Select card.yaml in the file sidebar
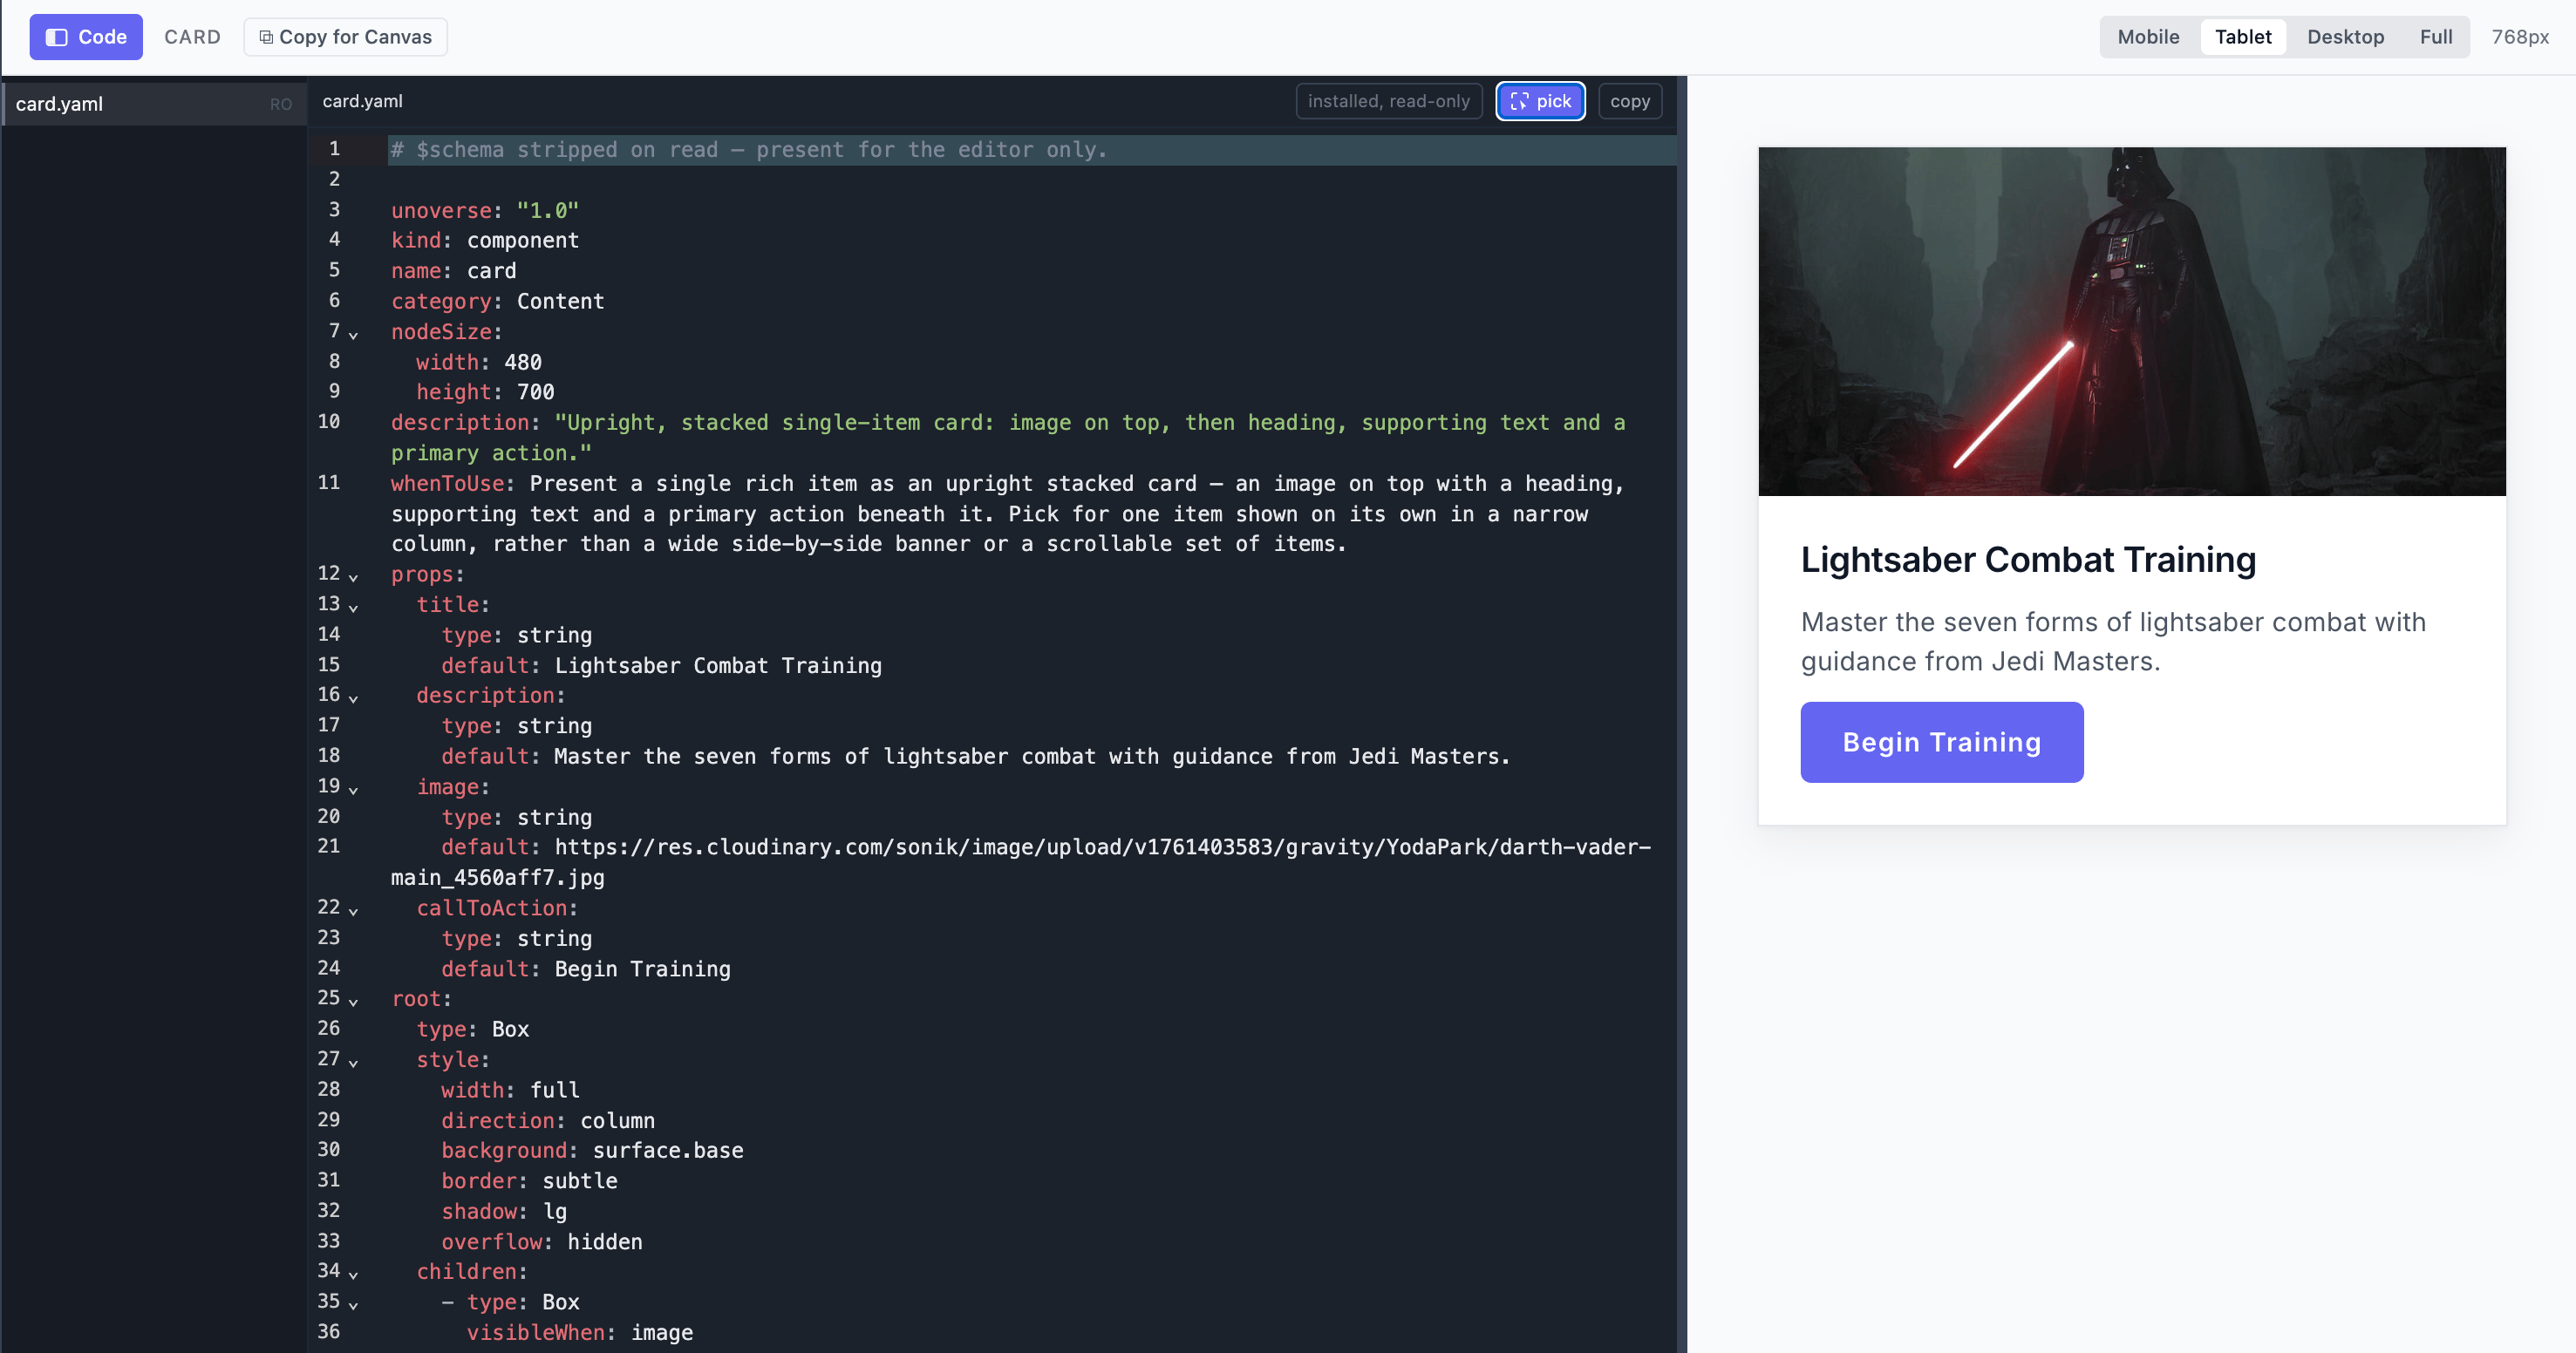Viewport: 2576px width, 1353px height. click(153, 104)
